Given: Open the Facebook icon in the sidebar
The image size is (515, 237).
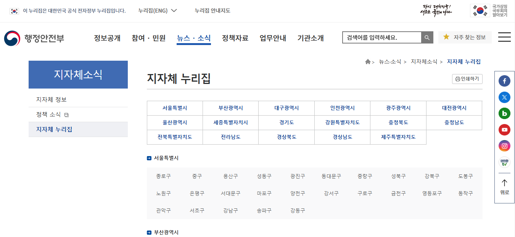Looking at the screenshot, I should tap(504, 81).
